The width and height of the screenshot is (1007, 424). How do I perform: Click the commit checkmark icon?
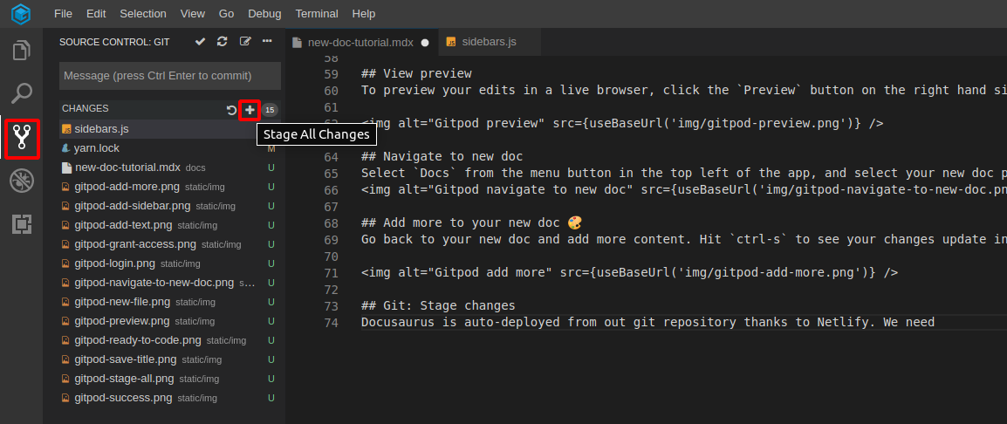coord(200,42)
